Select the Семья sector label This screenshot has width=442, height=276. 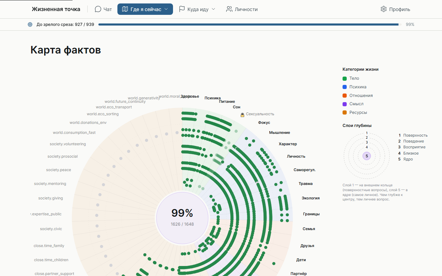click(x=309, y=229)
